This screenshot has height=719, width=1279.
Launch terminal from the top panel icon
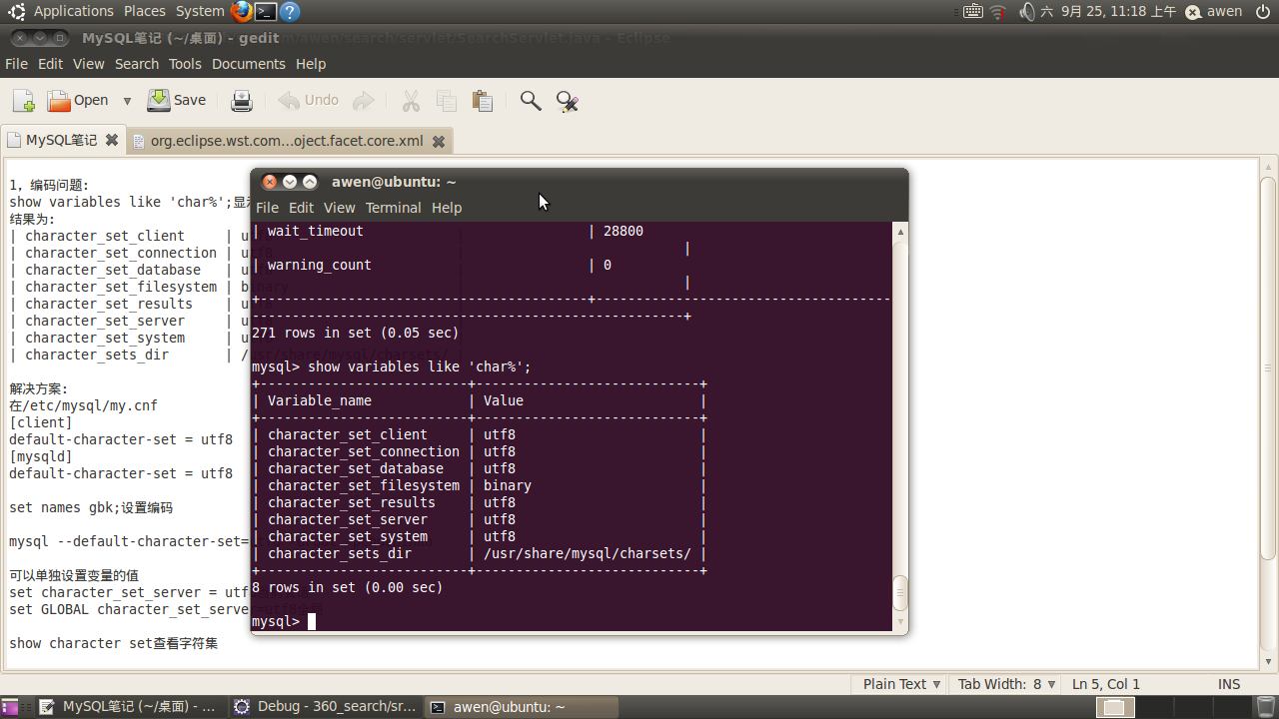point(266,12)
